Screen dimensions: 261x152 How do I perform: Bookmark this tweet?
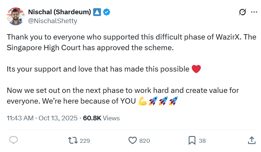(192, 141)
